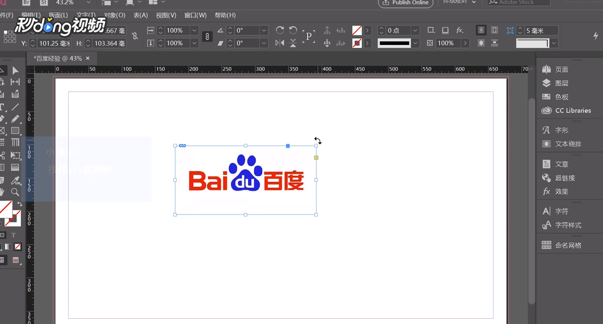The image size is (603, 324).
Task: Click the fill color swatch in control bar
Action: [x=357, y=30]
